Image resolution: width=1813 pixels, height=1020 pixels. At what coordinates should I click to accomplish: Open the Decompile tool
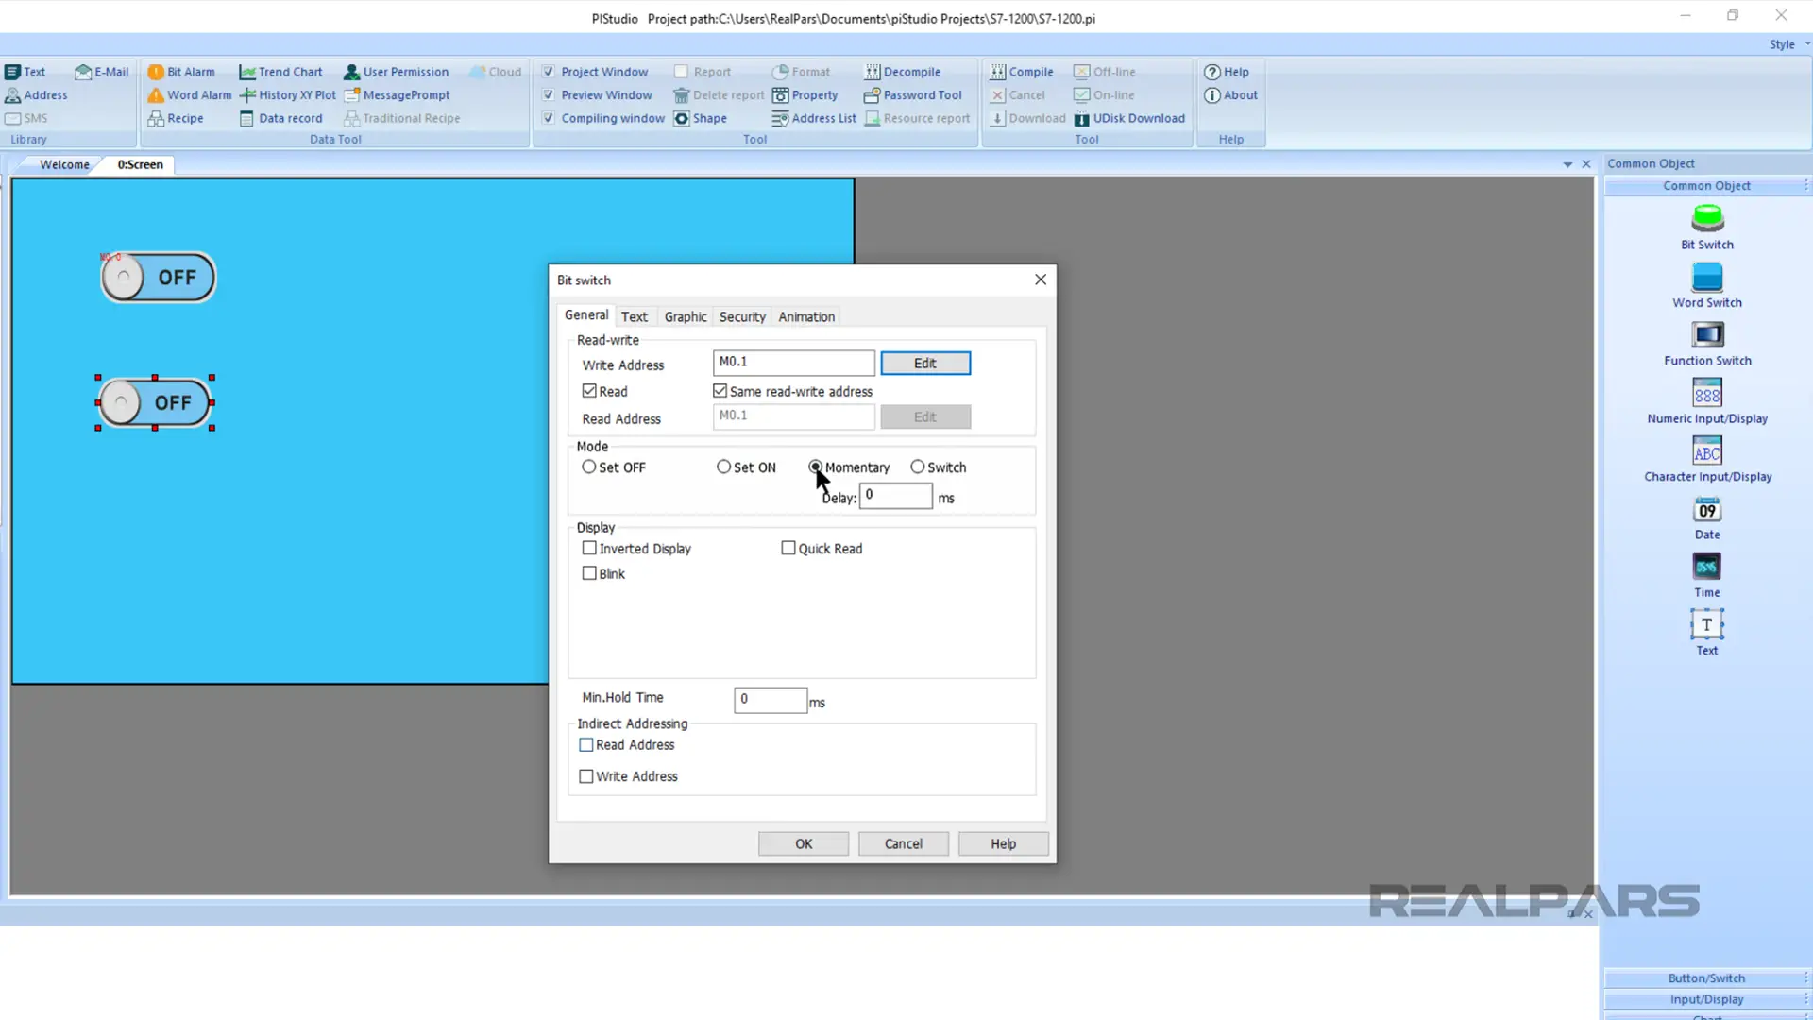pos(902,72)
